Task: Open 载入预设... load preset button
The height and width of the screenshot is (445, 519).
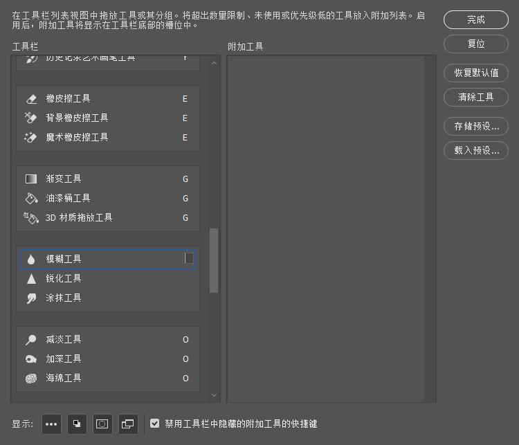Action: 475,151
